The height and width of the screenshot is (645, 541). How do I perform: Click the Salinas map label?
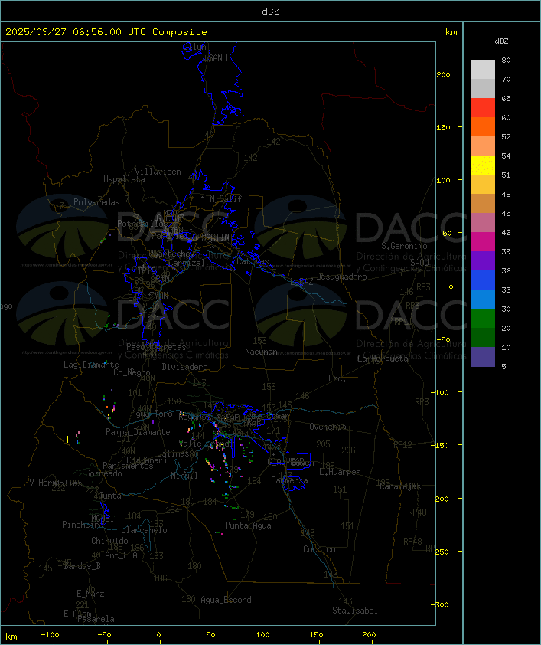173,453
